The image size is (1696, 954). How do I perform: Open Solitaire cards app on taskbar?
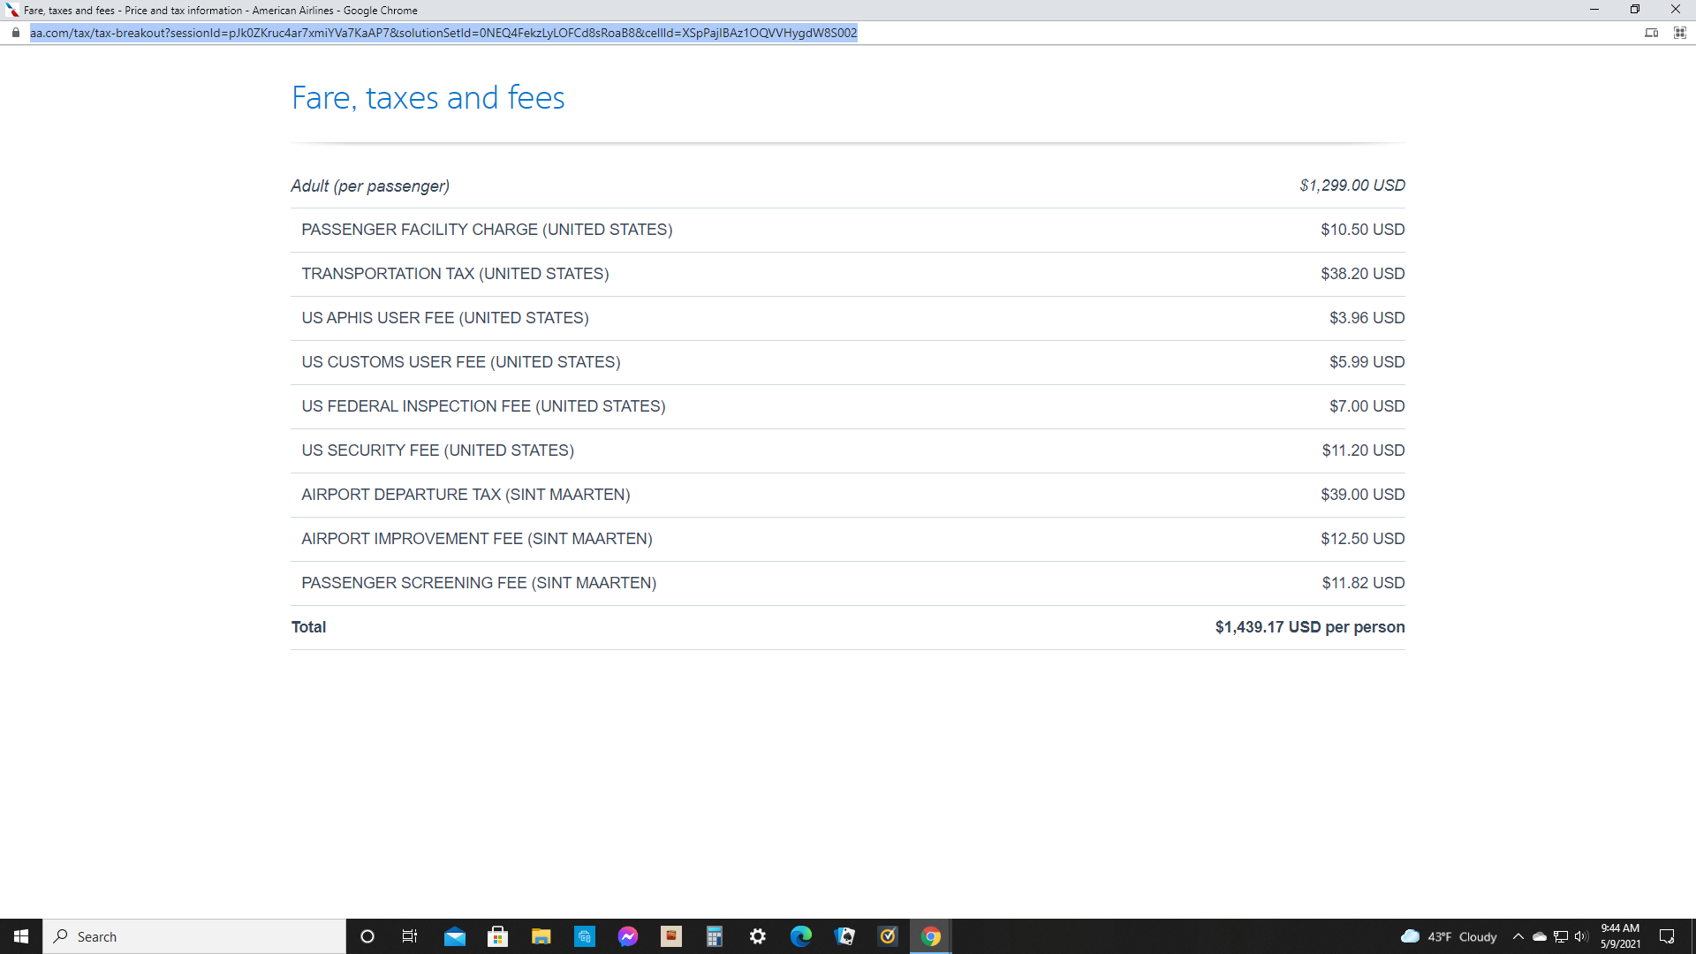pos(844,936)
